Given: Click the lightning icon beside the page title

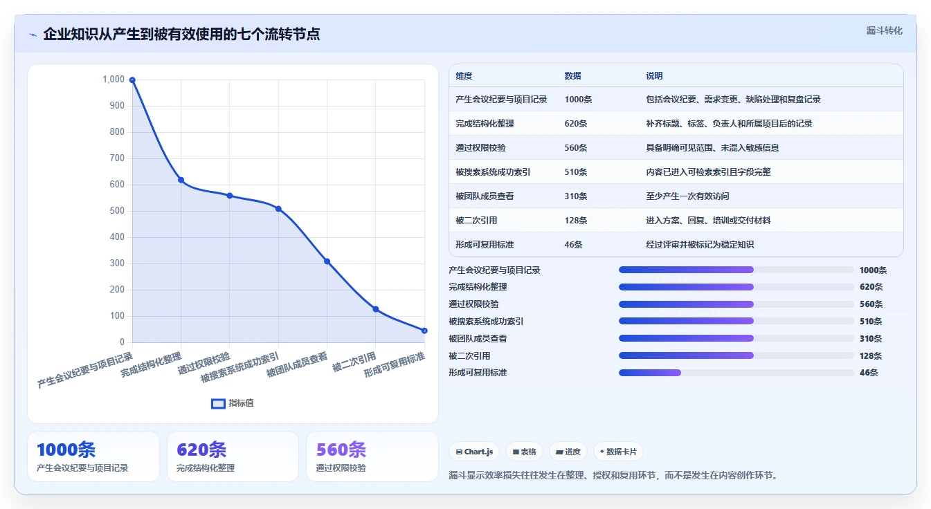Looking at the screenshot, I should (x=33, y=35).
